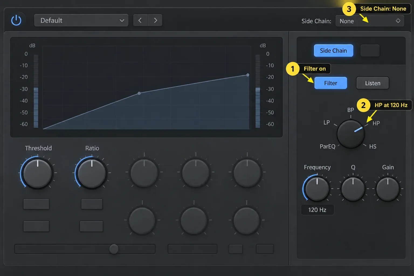Click the Q knob
The height and width of the screenshot is (276, 414).
pos(353,189)
